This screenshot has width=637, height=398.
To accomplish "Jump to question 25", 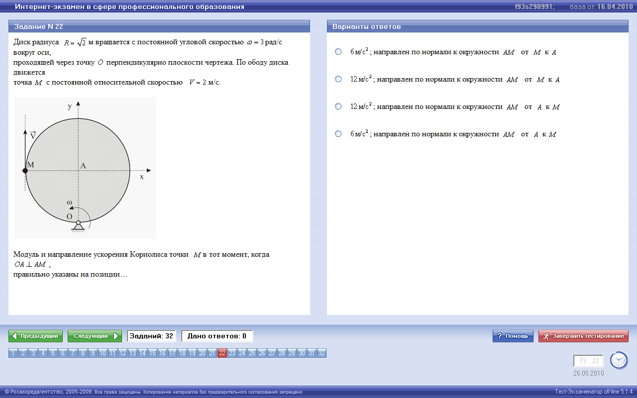I will [x=252, y=353].
